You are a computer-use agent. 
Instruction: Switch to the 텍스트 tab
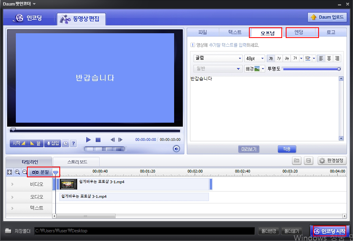(x=235, y=32)
